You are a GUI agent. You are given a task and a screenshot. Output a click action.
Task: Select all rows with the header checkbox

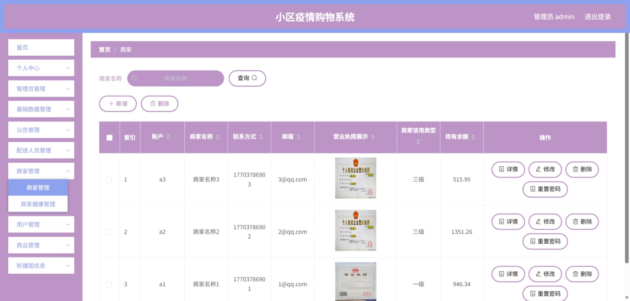coord(109,138)
